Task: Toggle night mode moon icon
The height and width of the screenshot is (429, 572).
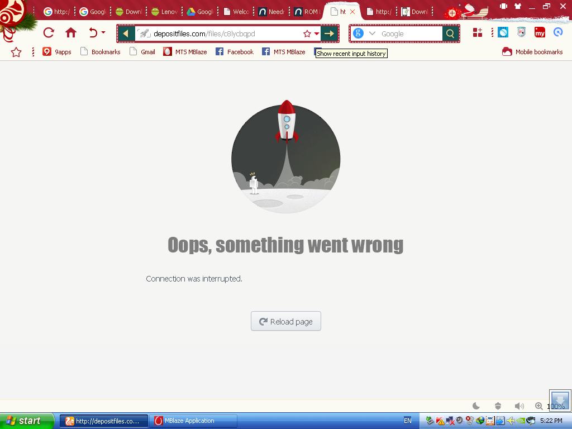Action: [x=476, y=406]
